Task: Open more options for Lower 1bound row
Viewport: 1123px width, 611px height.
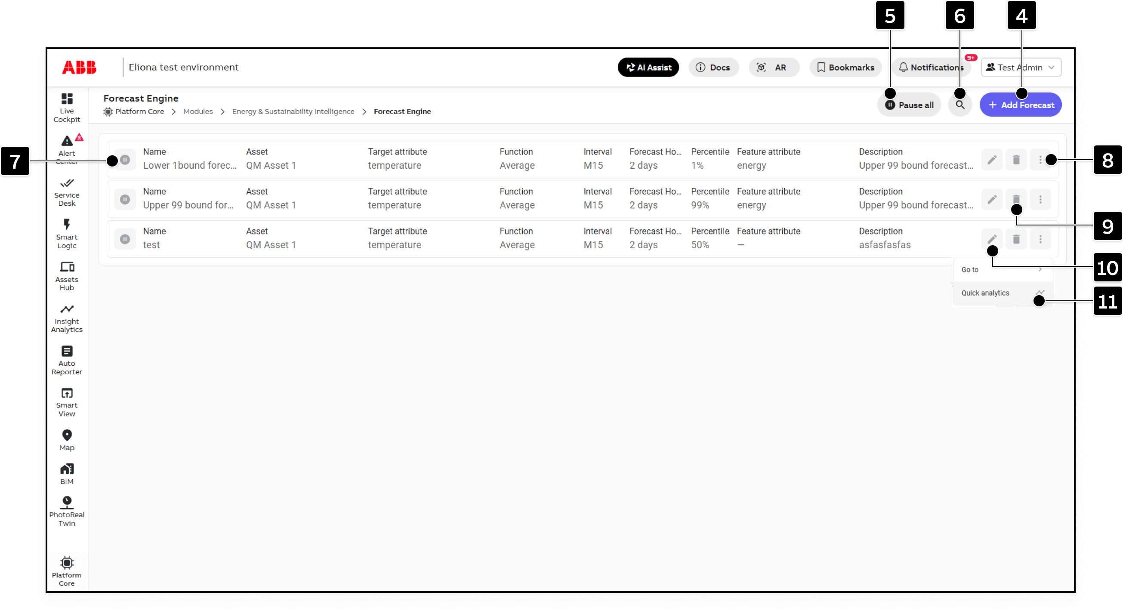Action: pyautogui.click(x=1041, y=160)
